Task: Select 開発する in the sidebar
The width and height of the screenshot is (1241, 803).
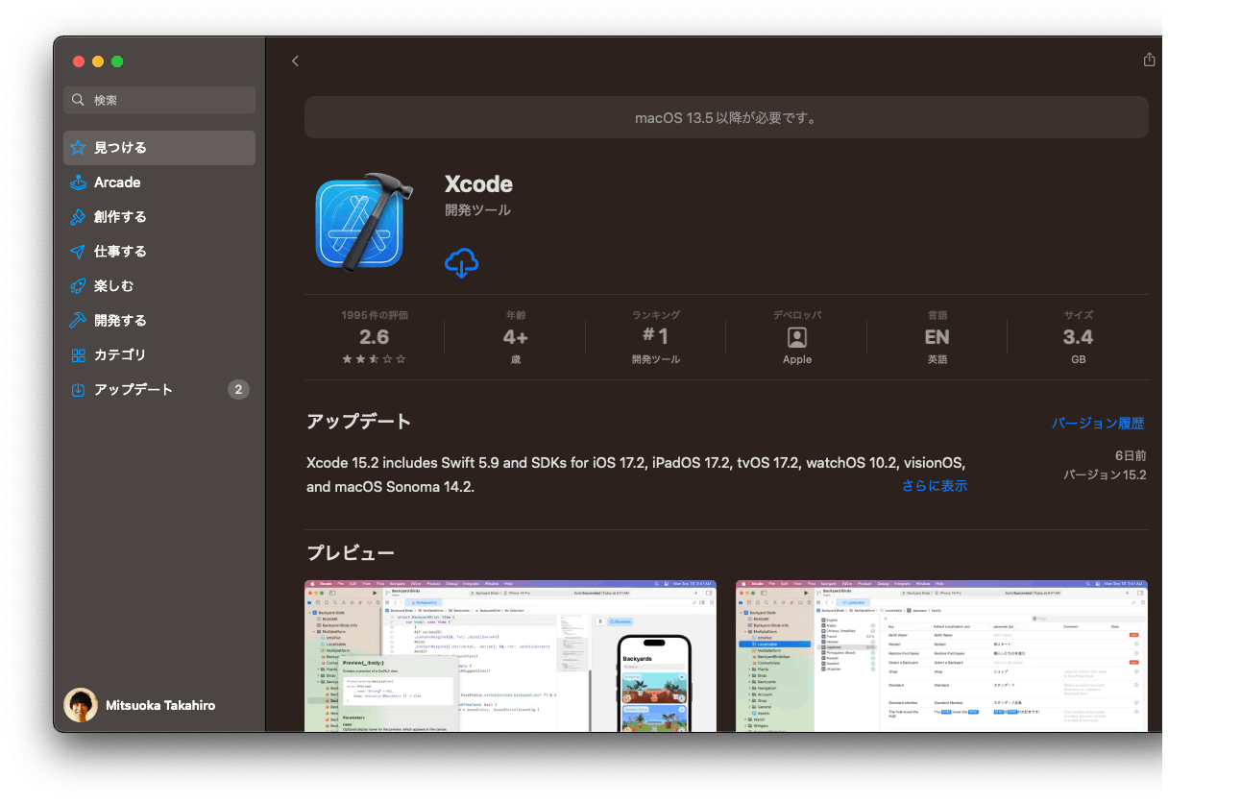Action: pyautogui.click(x=159, y=321)
